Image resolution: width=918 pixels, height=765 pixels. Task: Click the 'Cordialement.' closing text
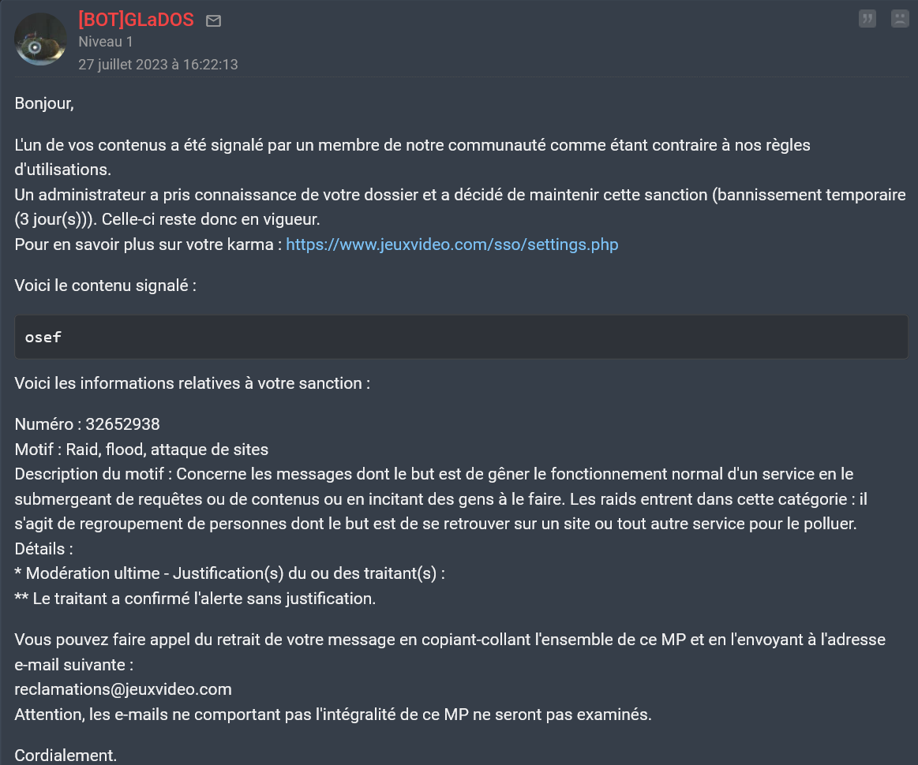coord(66,756)
